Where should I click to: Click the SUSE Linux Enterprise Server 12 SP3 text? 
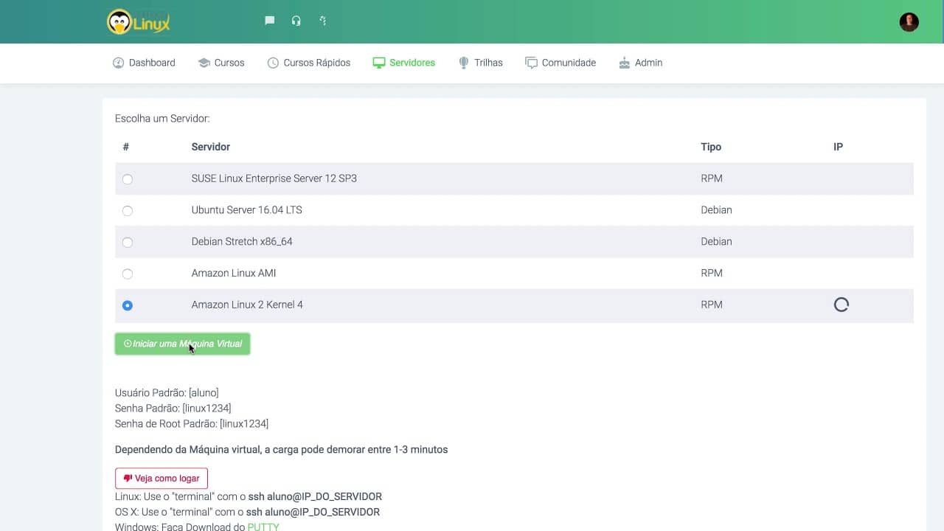274,178
